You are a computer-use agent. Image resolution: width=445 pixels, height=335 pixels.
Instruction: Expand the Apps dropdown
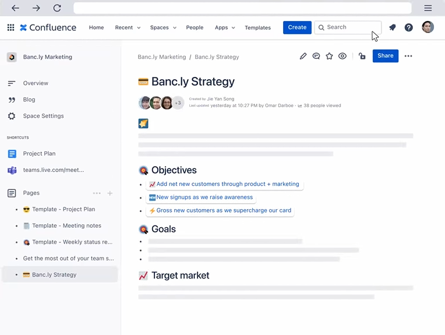pyautogui.click(x=225, y=27)
